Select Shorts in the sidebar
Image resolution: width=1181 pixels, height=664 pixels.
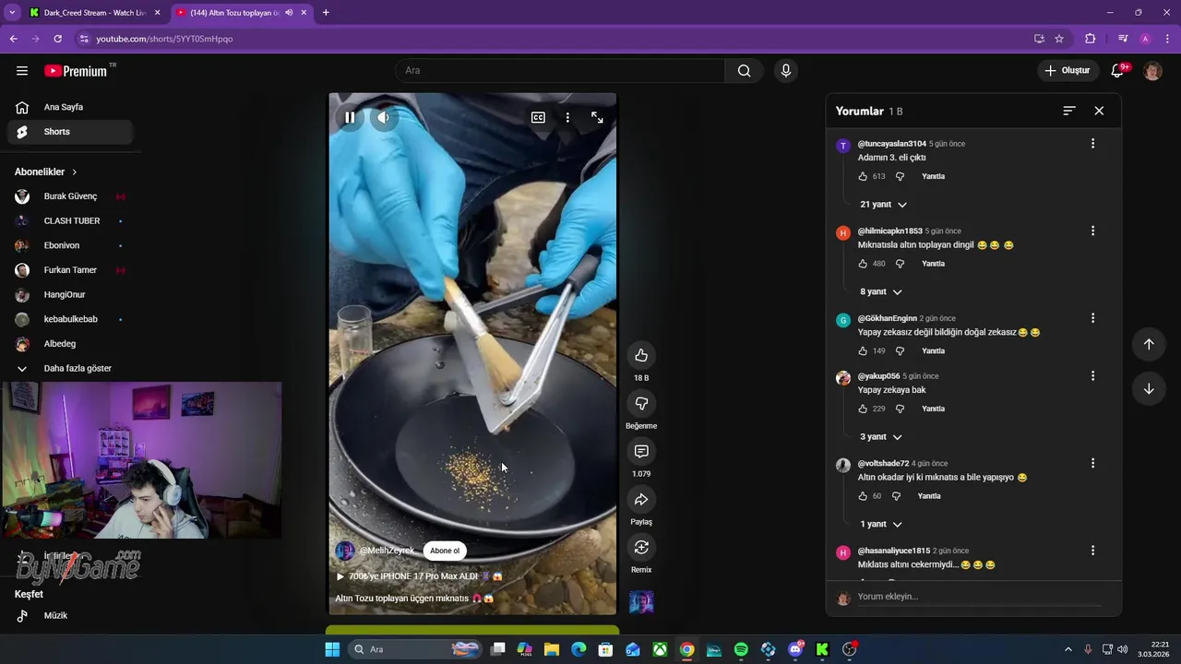[x=70, y=132]
